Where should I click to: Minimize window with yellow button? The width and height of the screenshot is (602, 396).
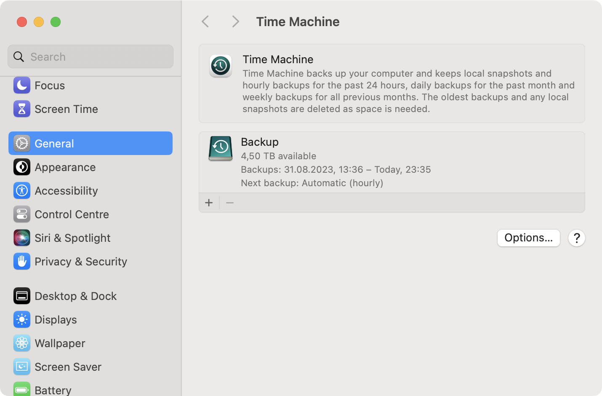[x=39, y=21]
